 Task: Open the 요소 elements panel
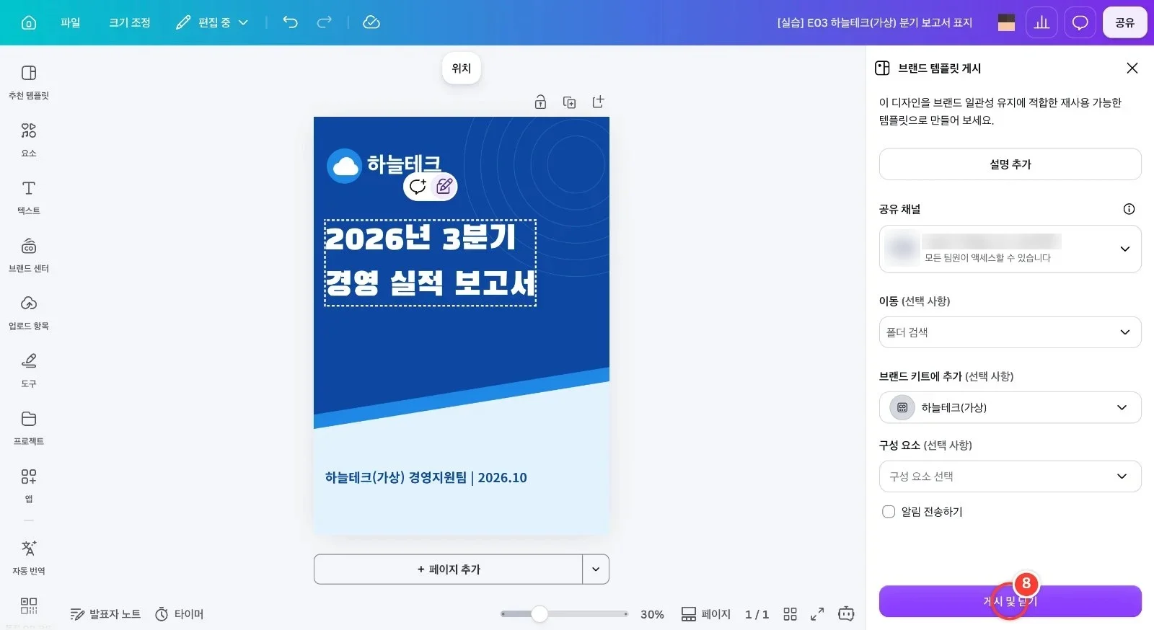29,140
